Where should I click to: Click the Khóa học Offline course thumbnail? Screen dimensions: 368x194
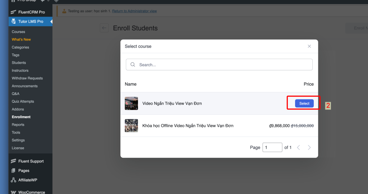pos(131,126)
